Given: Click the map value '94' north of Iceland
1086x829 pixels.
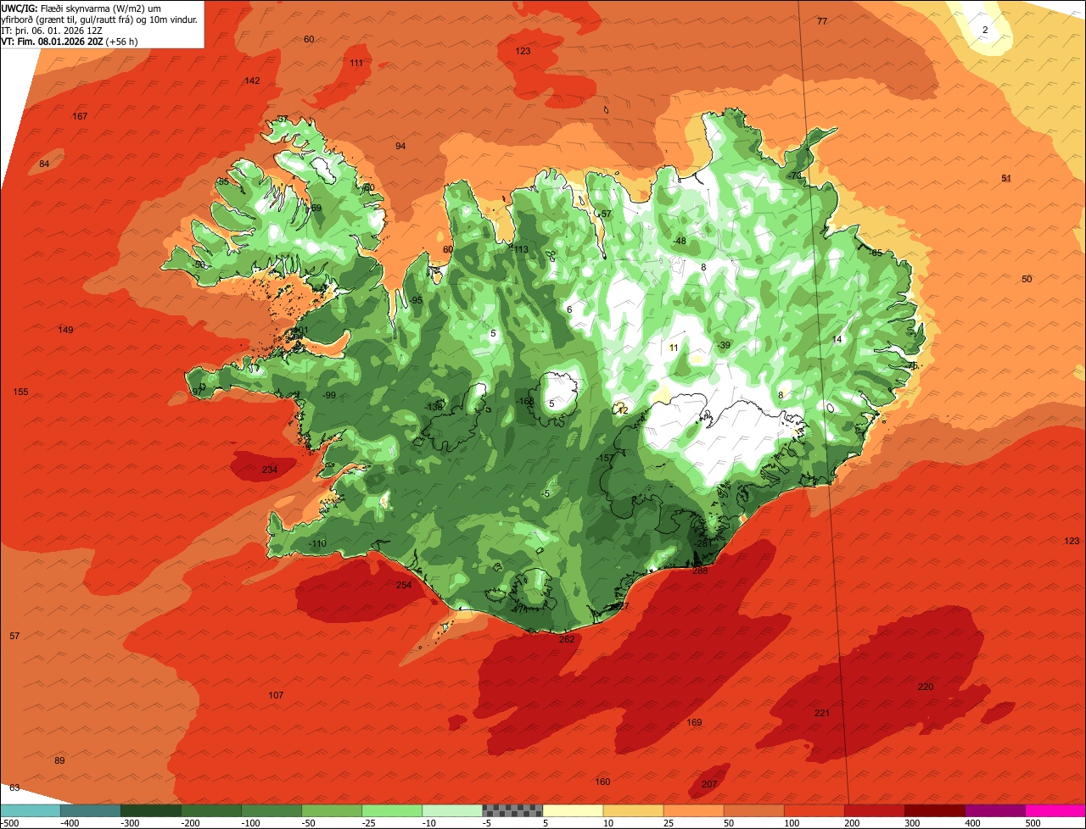Looking at the screenshot, I should point(400,147).
